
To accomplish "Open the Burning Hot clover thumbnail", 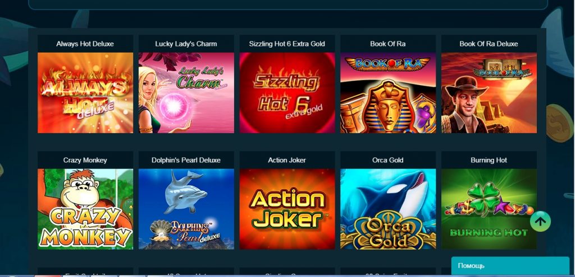I will 489,209.
